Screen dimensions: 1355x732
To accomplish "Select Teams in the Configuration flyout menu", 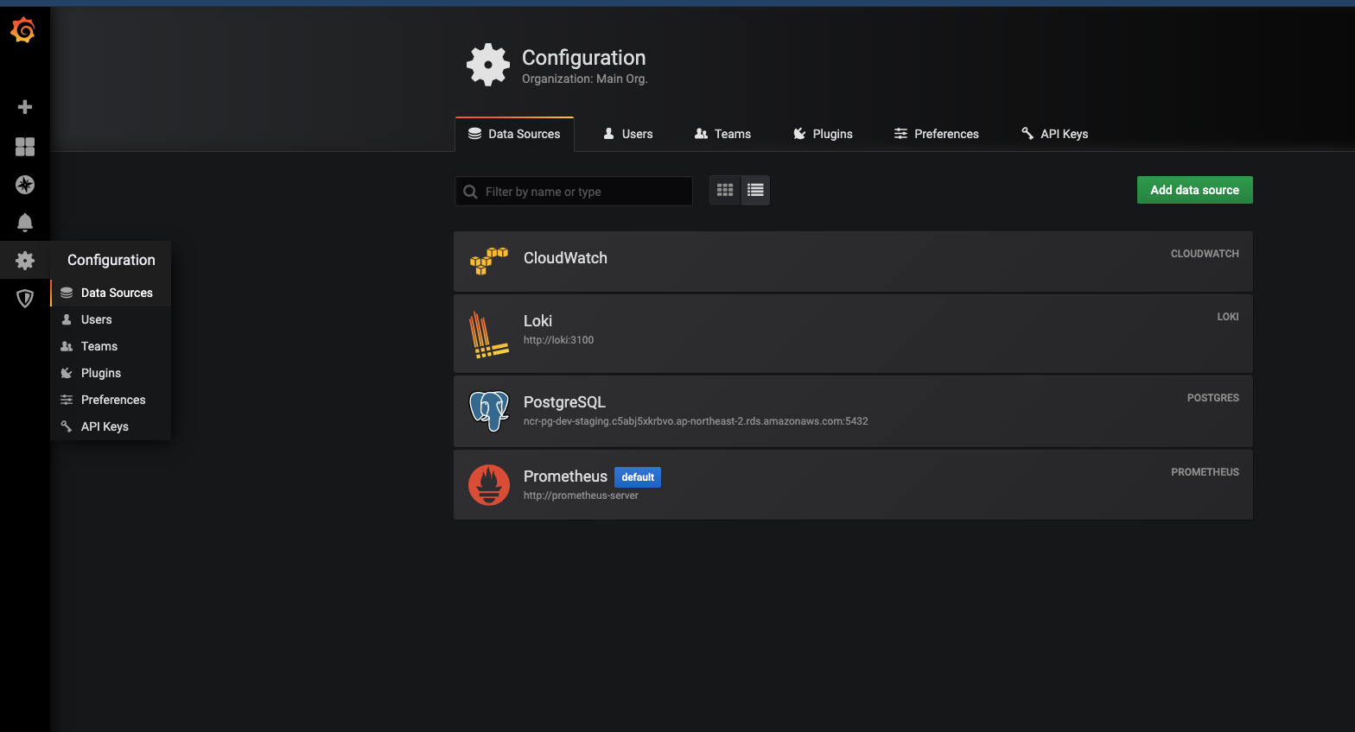I will 111,346.
